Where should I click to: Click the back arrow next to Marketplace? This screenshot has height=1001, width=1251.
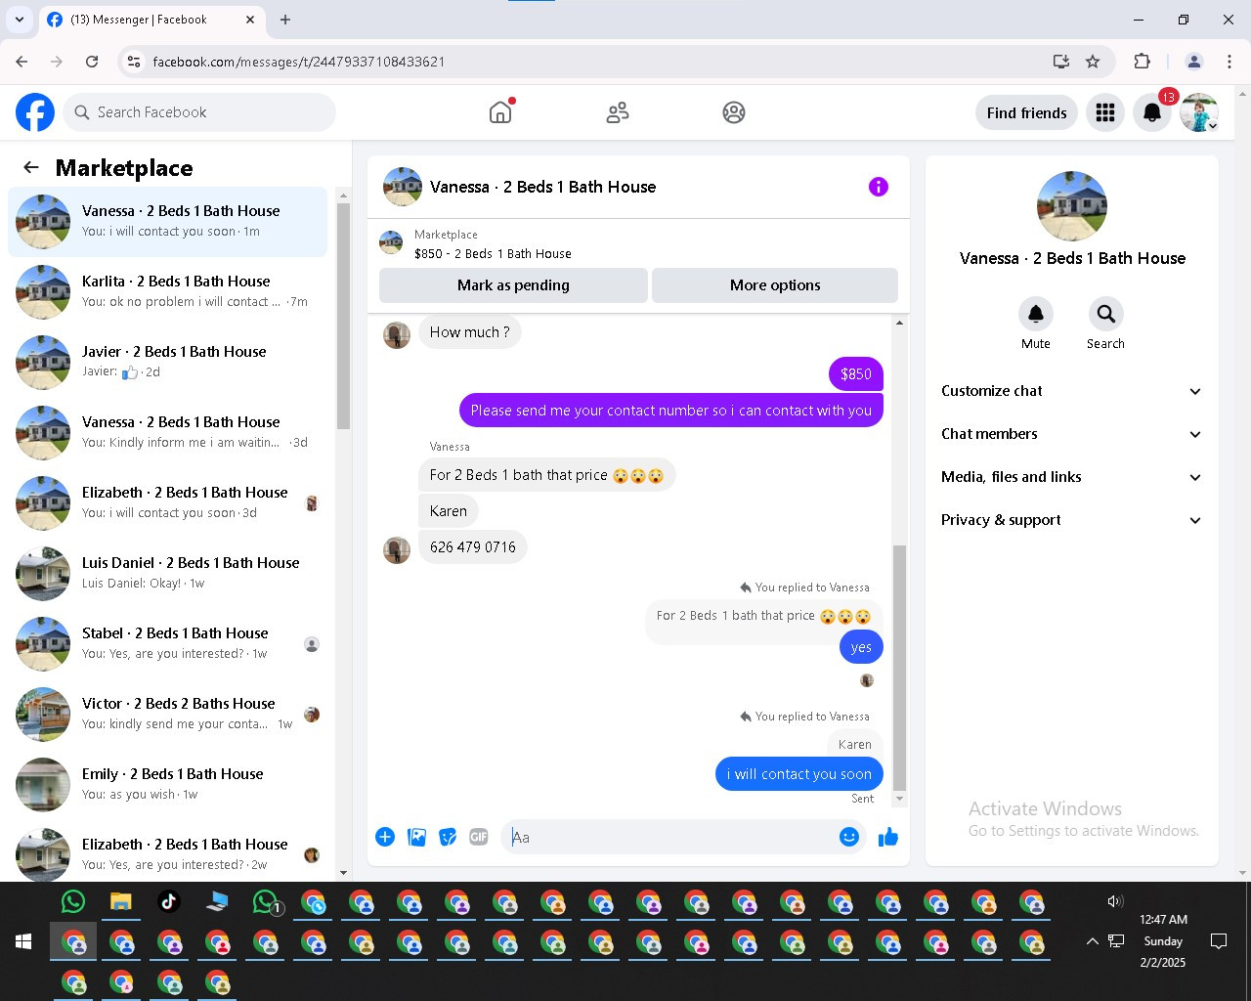31,167
